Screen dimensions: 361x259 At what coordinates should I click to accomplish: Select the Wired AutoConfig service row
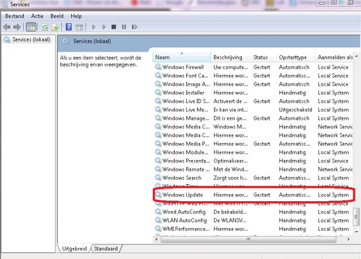pos(253,212)
